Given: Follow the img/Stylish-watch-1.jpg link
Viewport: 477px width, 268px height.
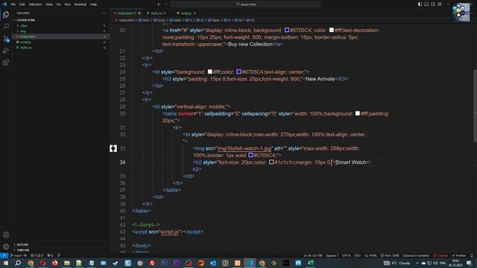Looking at the screenshot, I should [244, 148].
